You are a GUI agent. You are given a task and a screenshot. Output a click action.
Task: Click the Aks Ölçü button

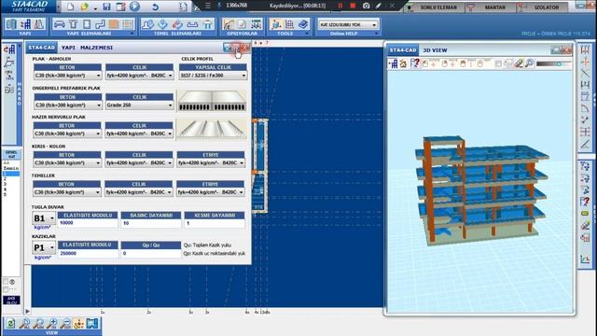pos(11,301)
